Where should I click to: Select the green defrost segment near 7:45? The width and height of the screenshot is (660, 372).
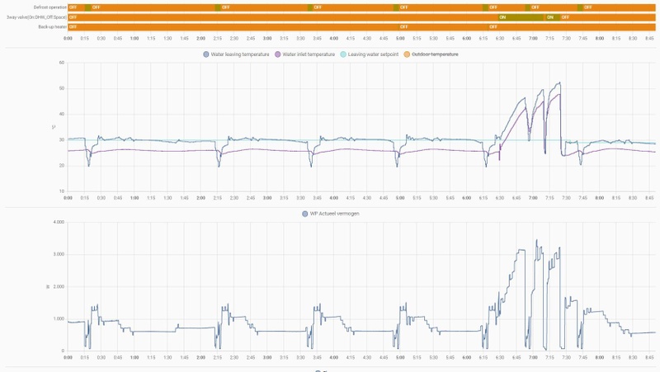pos(580,7)
